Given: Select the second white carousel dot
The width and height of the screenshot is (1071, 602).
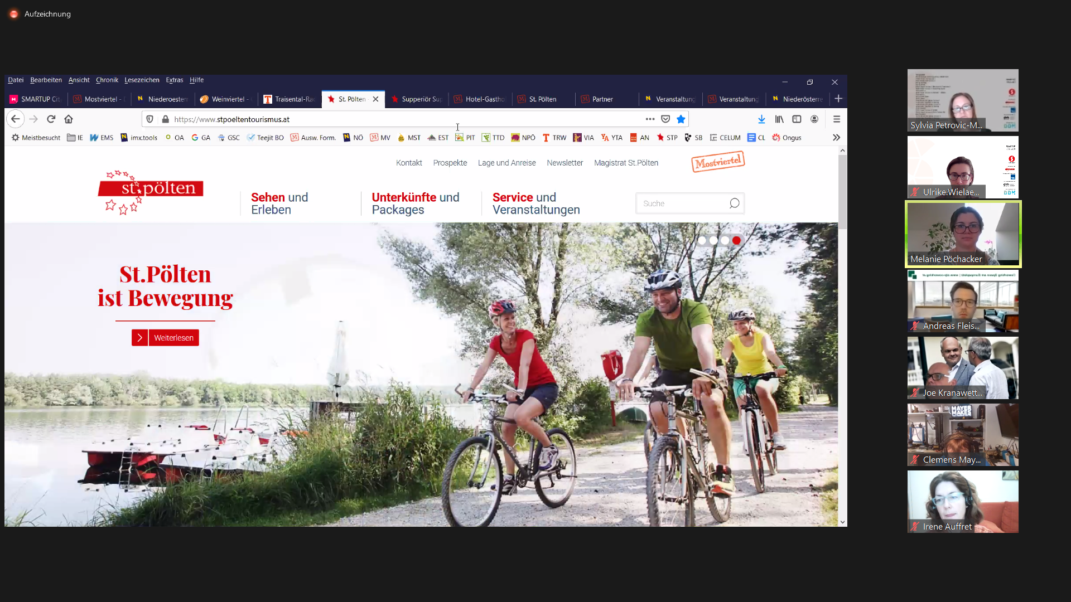Looking at the screenshot, I should [713, 241].
